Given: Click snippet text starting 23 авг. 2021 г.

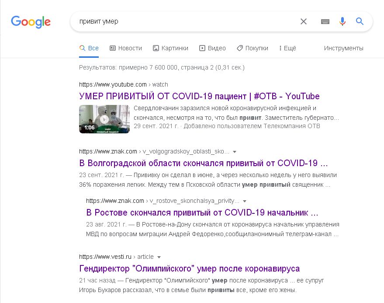Looking at the screenshot, I should [213, 229].
